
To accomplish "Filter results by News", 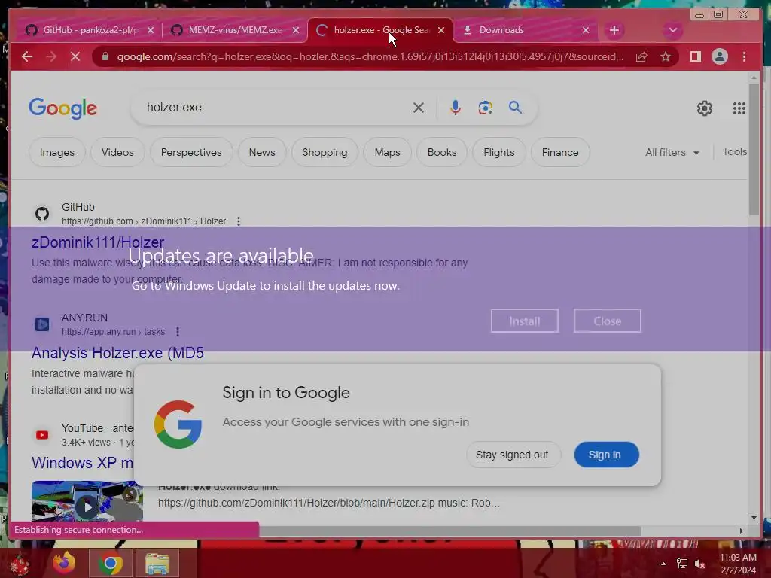I will tap(262, 152).
